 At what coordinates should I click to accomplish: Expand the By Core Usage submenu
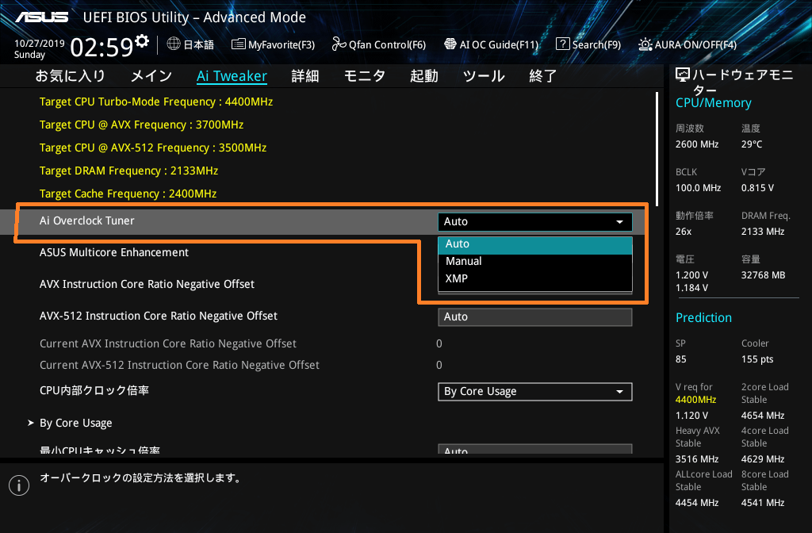[75, 423]
